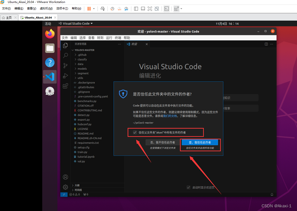Open the DVD disc in Ubuntu dock
The height and width of the screenshot is (211, 297).
pos(50,91)
